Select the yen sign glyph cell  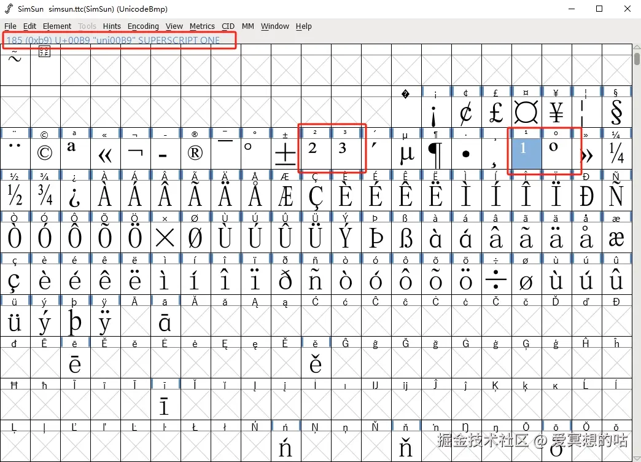coord(557,112)
